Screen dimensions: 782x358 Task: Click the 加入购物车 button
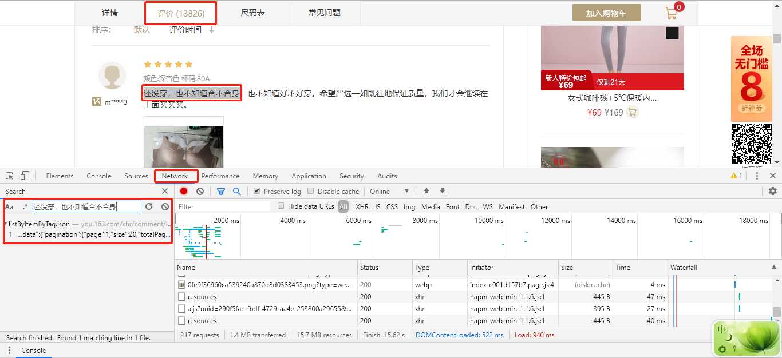(x=606, y=12)
